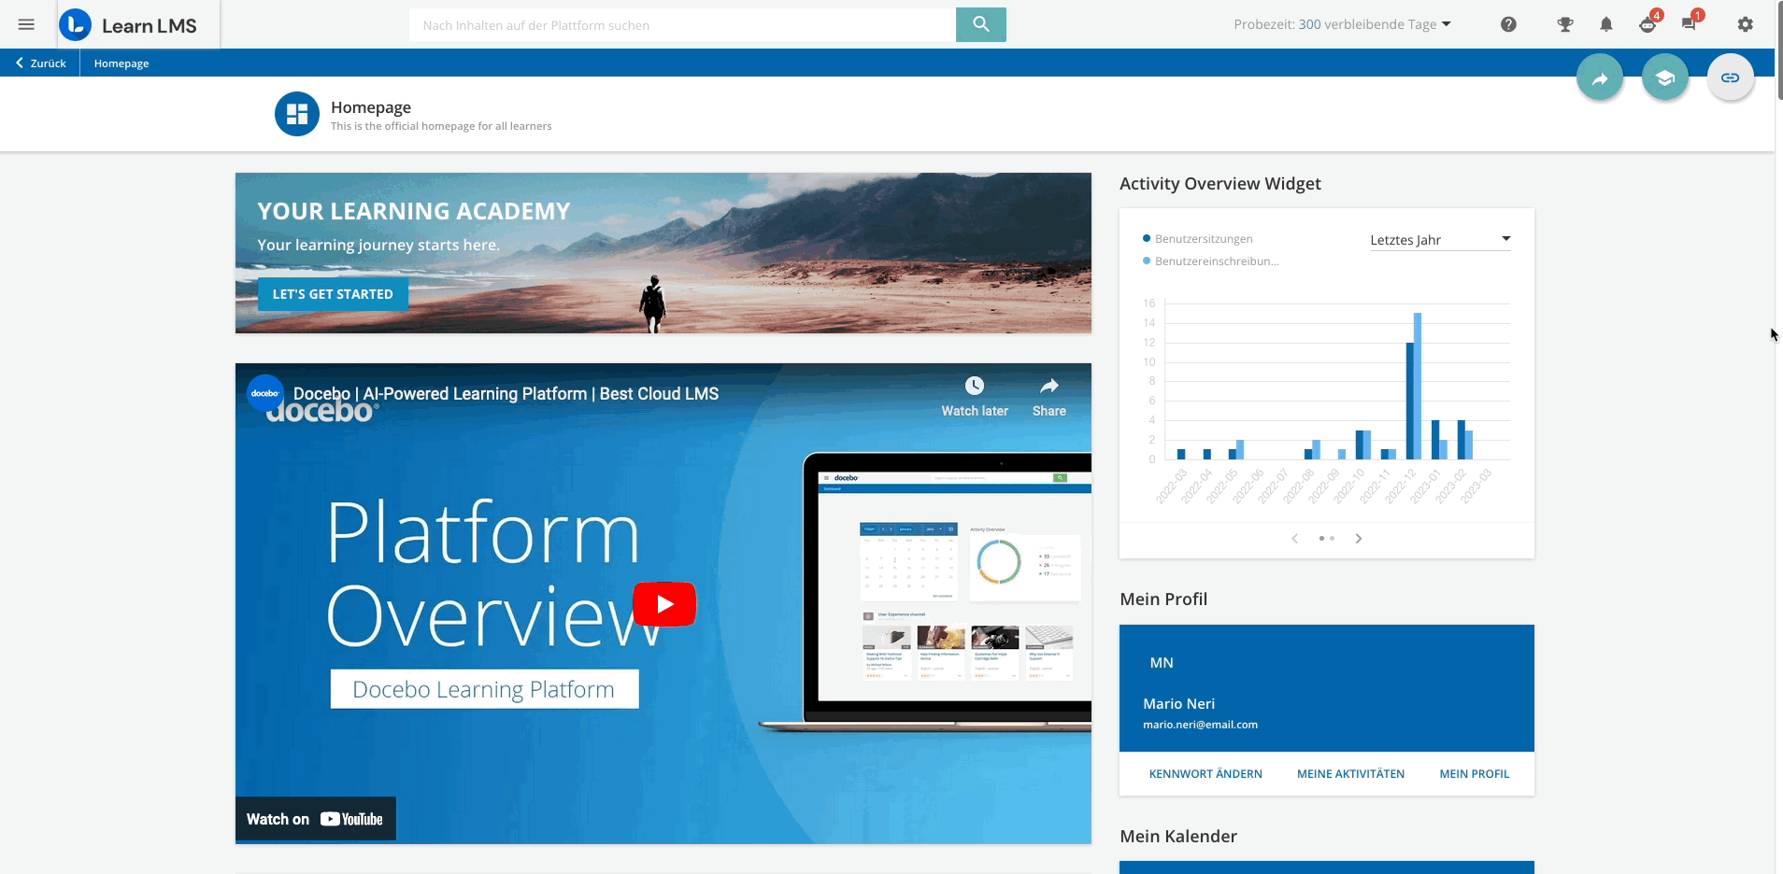Screen dimensions: 1783x874
Task: Click the LET'S GET STARTED button
Action: pyautogui.click(x=333, y=294)
